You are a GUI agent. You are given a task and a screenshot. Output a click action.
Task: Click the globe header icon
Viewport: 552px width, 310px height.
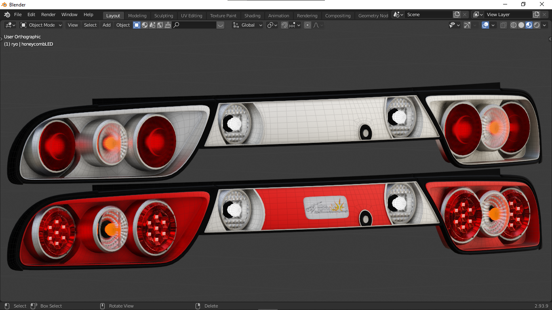160,25
